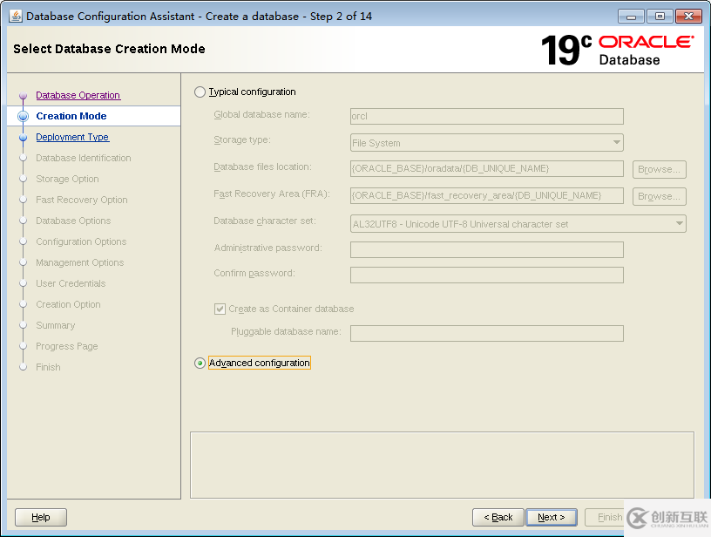Image resolution: width=711 pixels, height=537 pixels.
Task: Click the Administrative password field
Action: point(486,249)
